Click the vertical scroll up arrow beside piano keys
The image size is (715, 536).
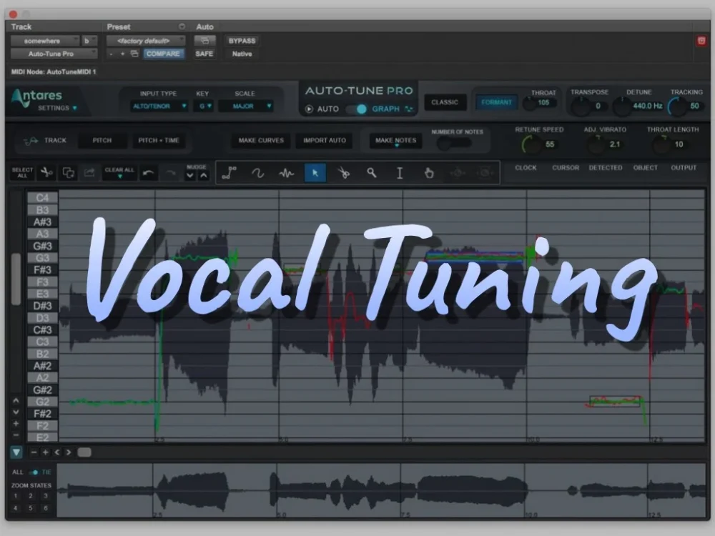[x=16, y=401]
